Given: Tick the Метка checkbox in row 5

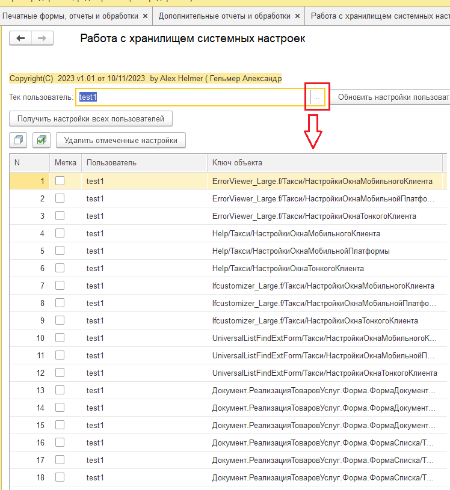Looking at the screenshot, I should click(x=60, y=250).
